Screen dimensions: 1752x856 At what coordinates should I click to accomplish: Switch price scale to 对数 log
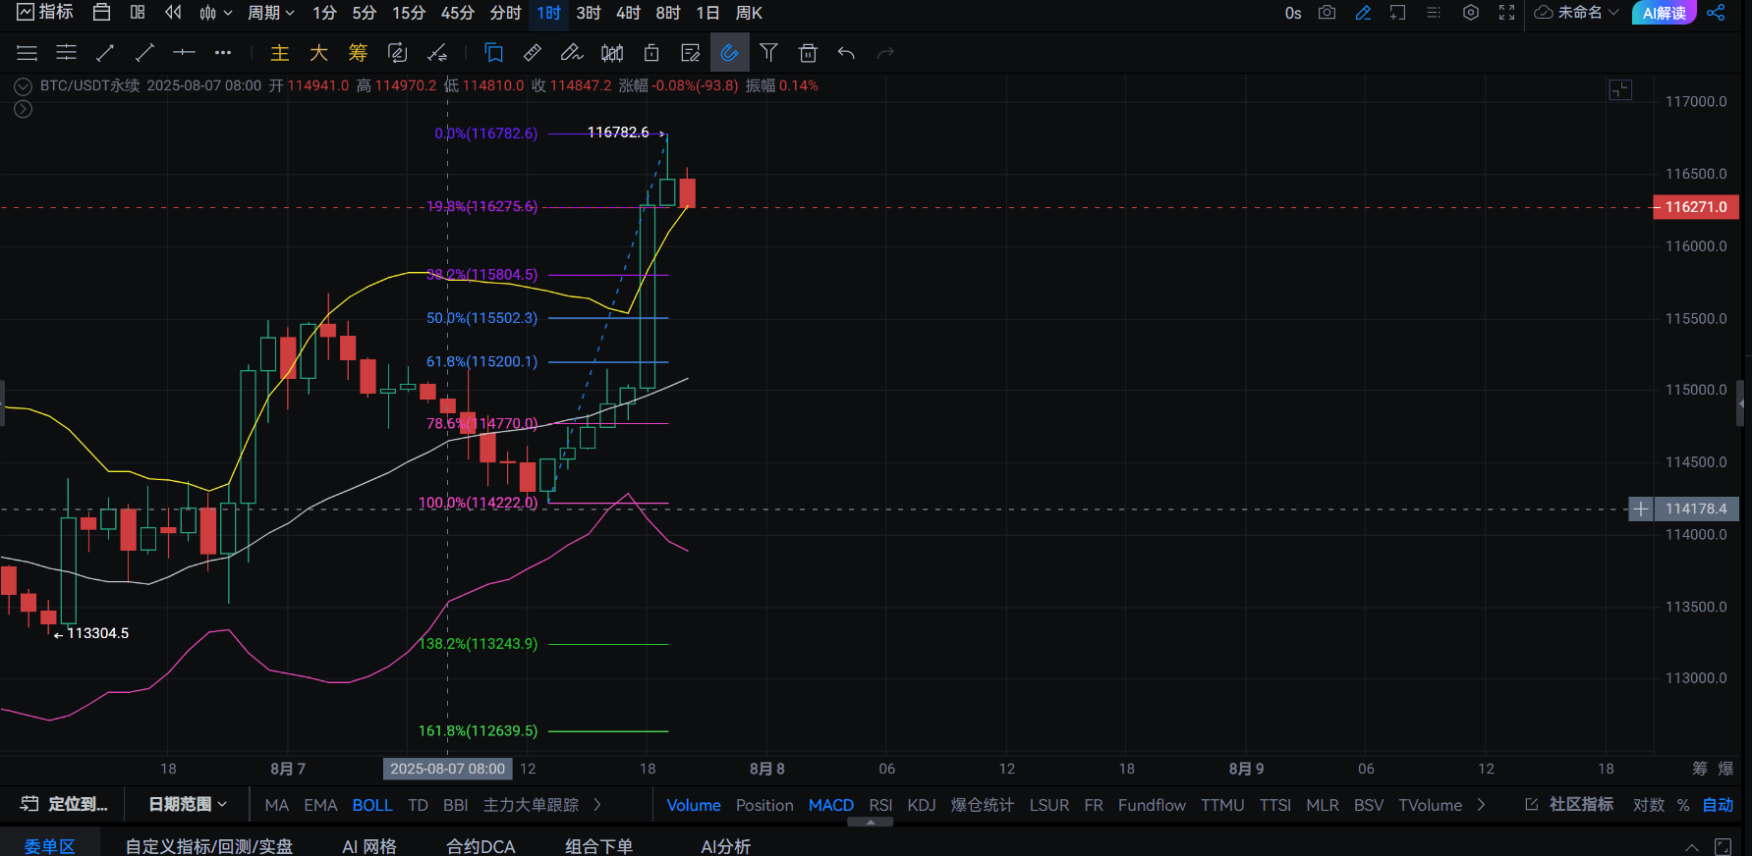(x=1649, y=805)
